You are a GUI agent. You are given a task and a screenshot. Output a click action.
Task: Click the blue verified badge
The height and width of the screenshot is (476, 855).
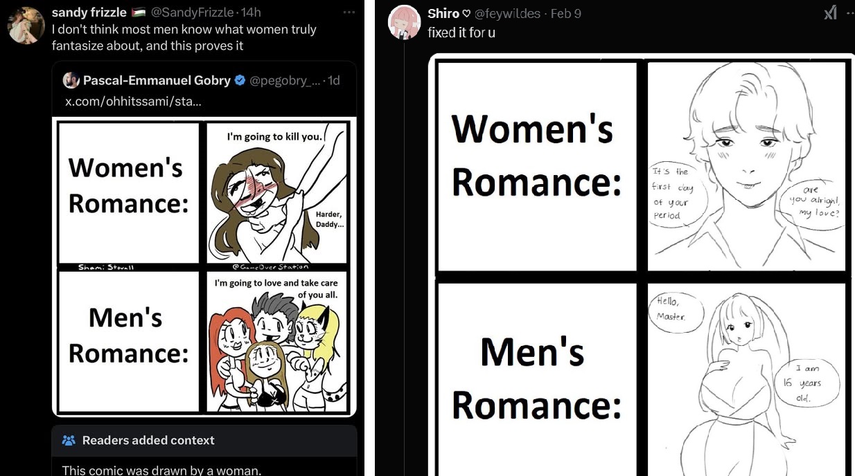tap(240, 80)
